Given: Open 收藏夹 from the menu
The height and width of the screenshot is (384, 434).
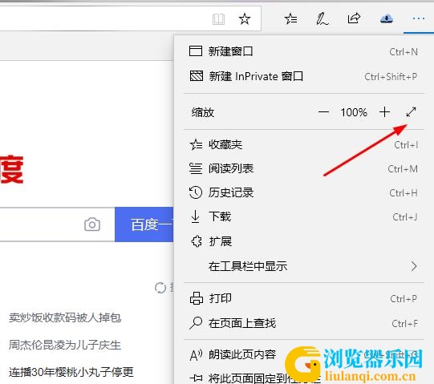Looking at the screenshot, I should point(304,144).
